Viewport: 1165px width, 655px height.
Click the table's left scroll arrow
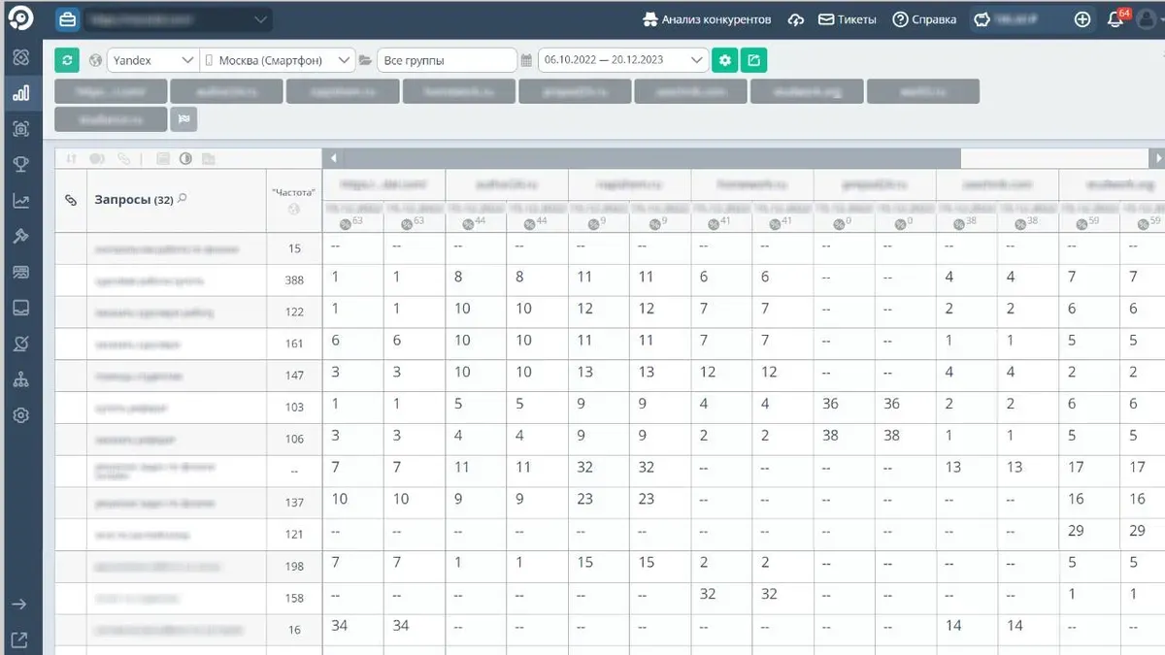[333, 158]
